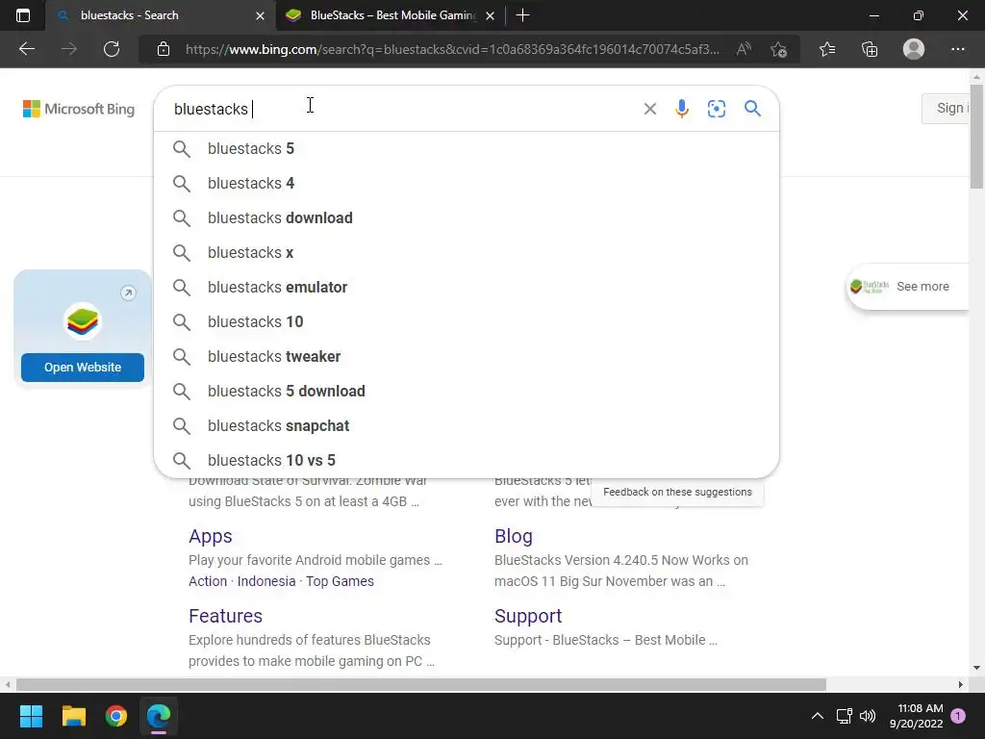This screenshot has width=985, height=739.
Task: Click Microsoft Edge taskbar icon
Action: (159, 716)
